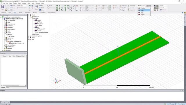Expand the Excitations node
Screen dimensions: 186x105
(x=5, y=27)
